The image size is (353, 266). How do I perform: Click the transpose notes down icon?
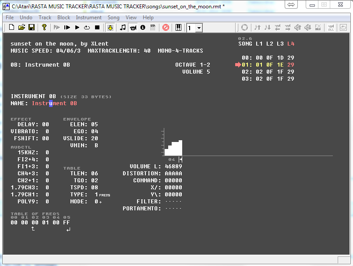[268, 28]
